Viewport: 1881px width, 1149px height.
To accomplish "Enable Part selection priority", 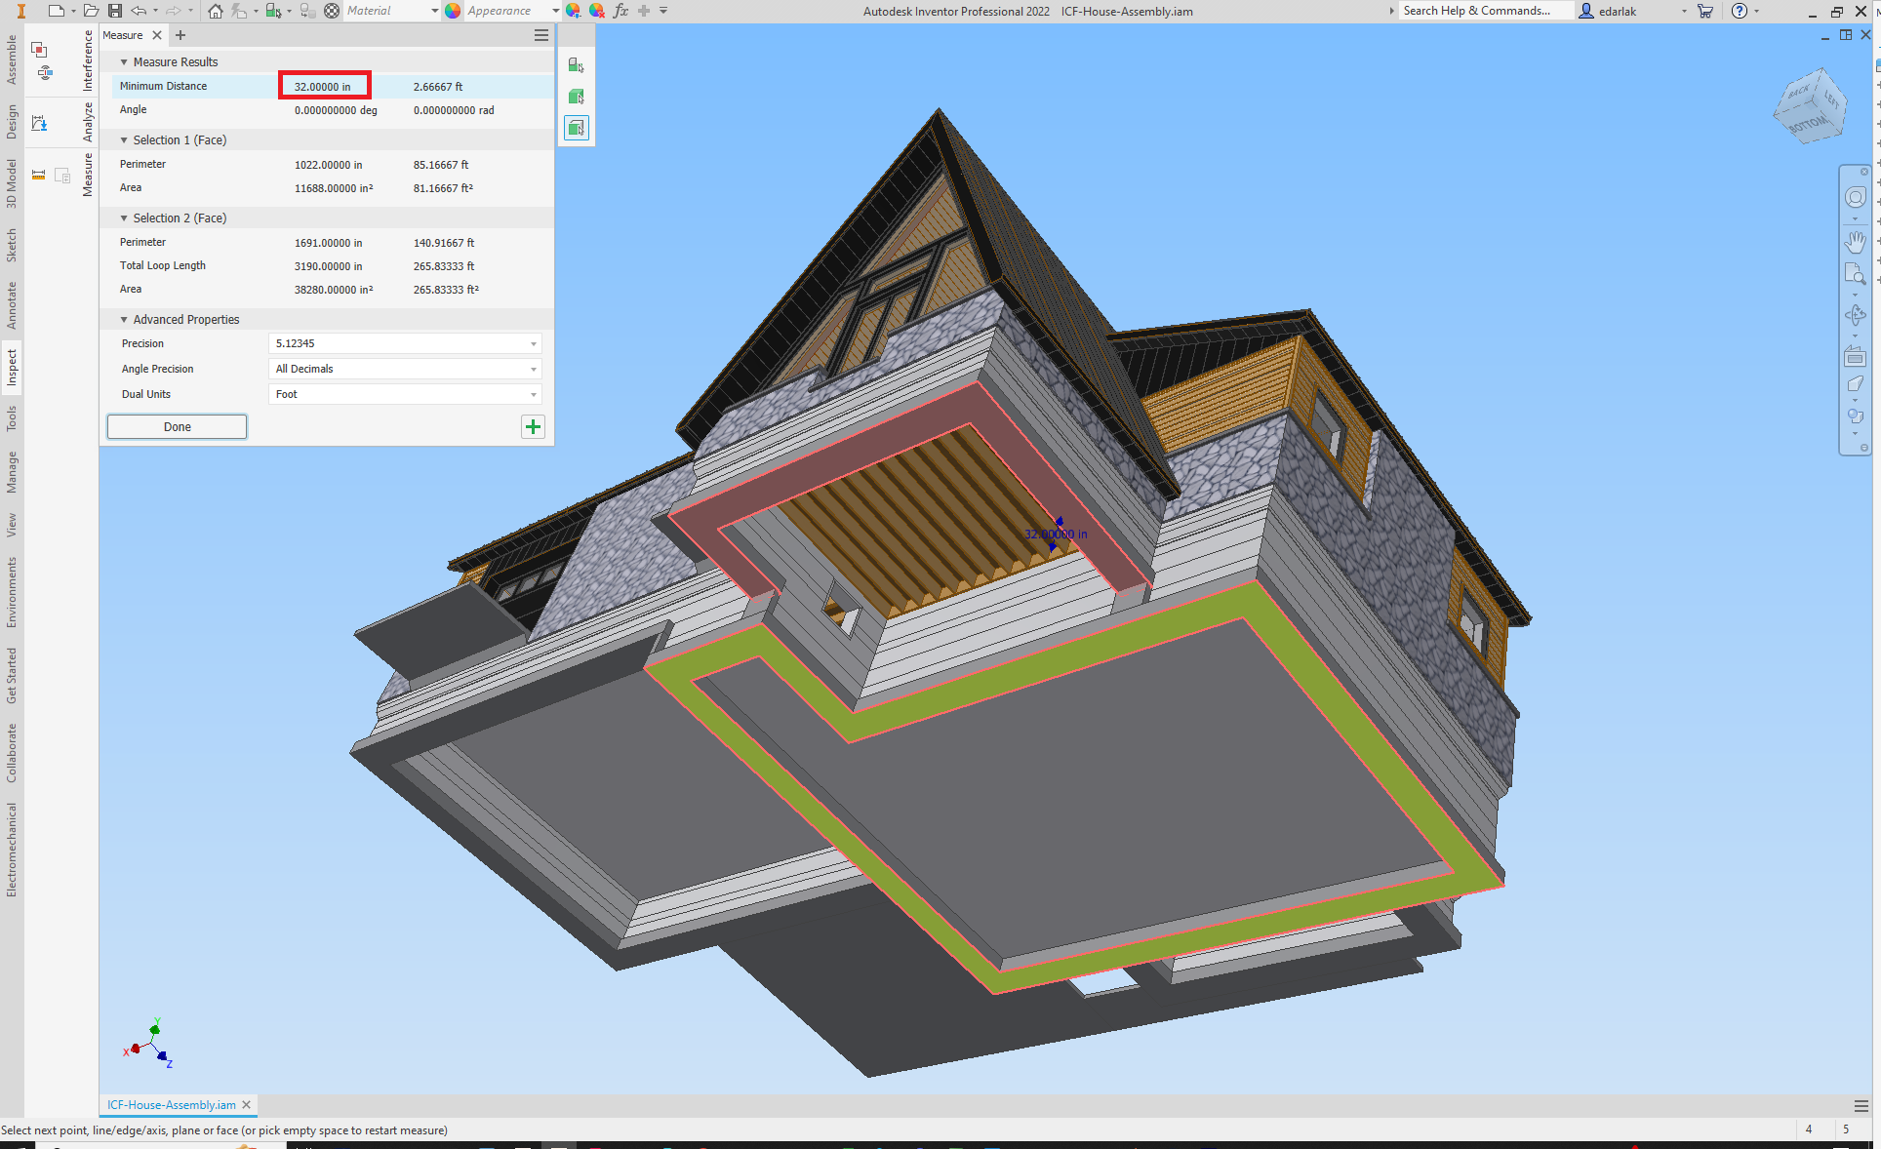I will 576,97.
